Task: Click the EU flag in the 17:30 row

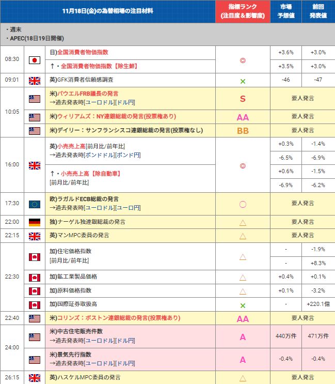Action: [35, 204]
